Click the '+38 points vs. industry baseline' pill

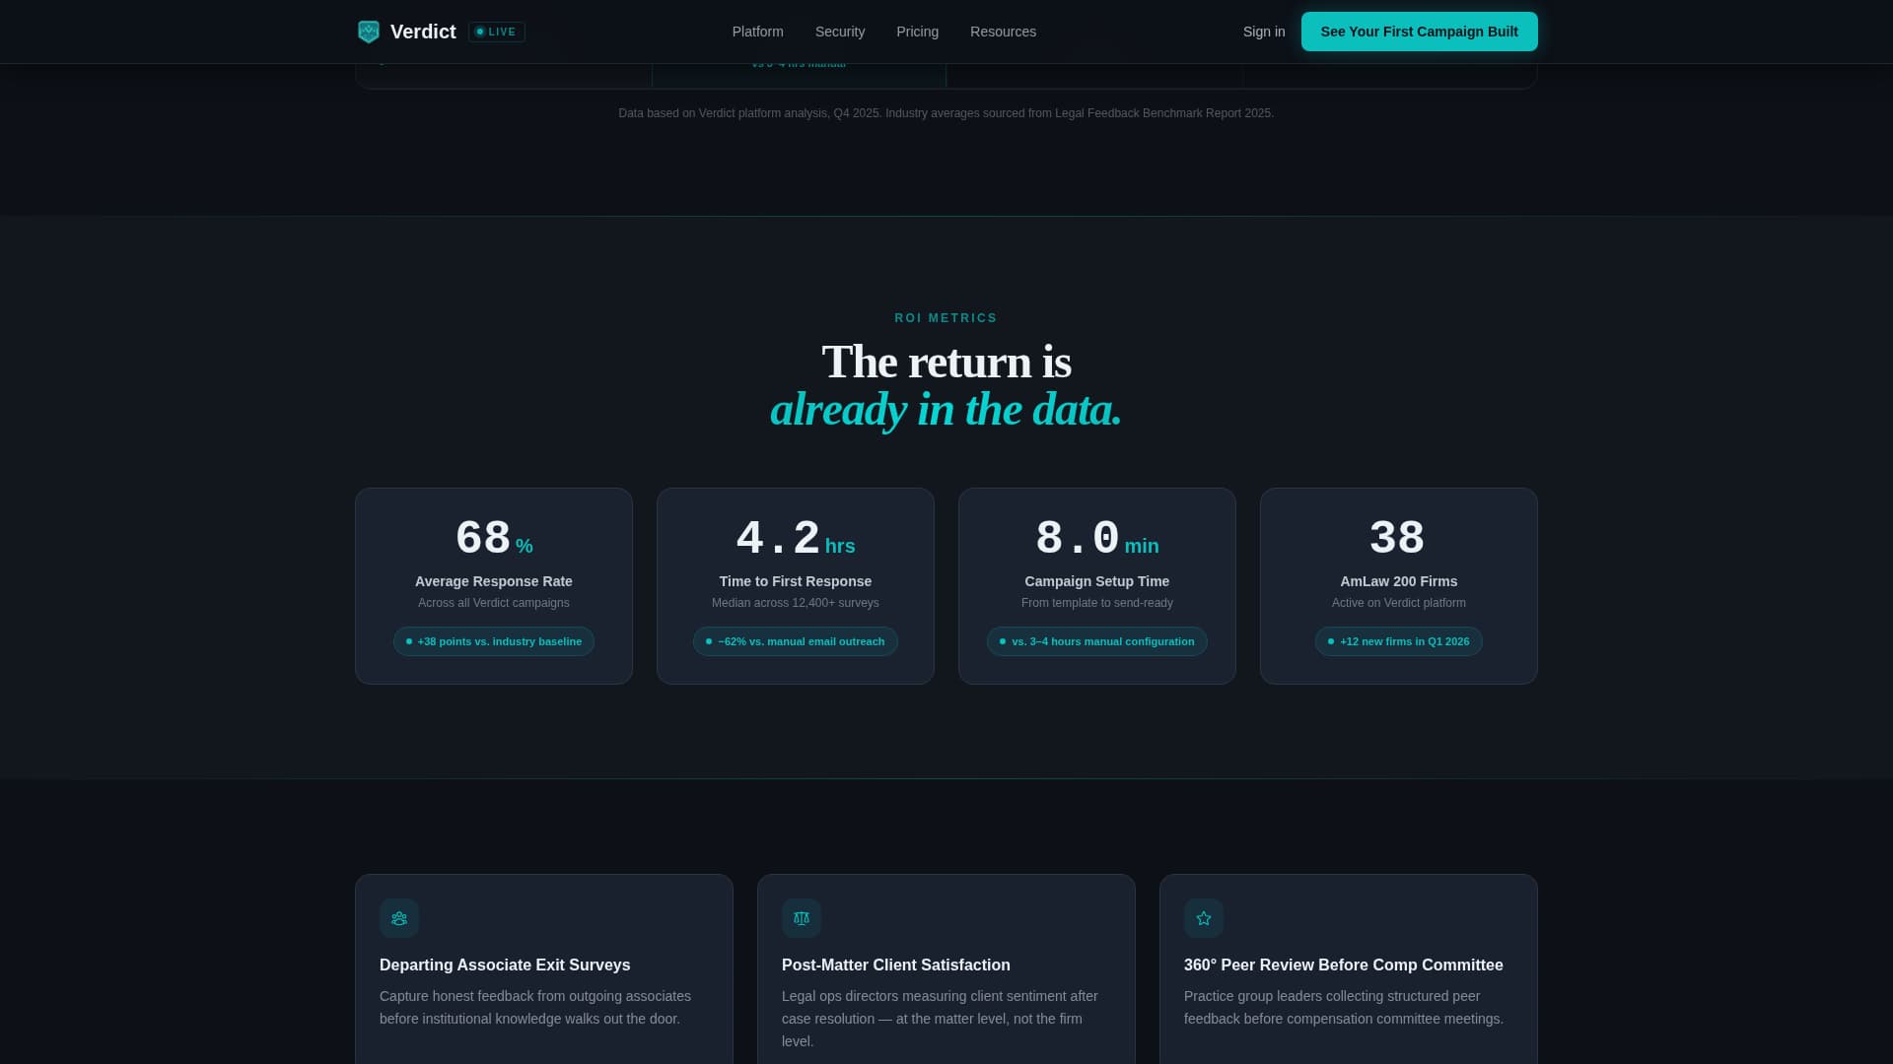[x=494, y=641]
